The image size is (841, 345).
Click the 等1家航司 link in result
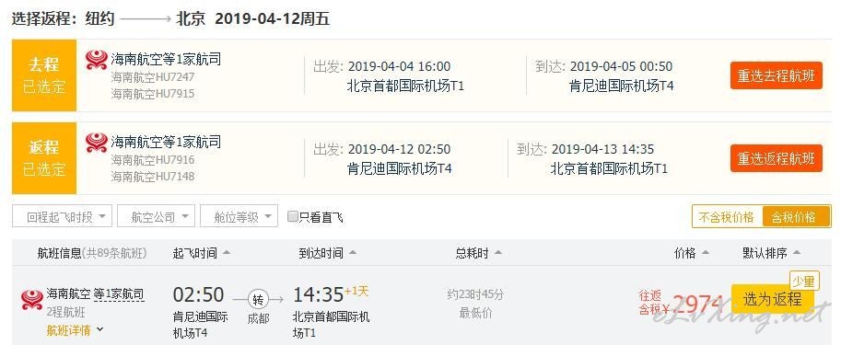(x=119, y=294)
